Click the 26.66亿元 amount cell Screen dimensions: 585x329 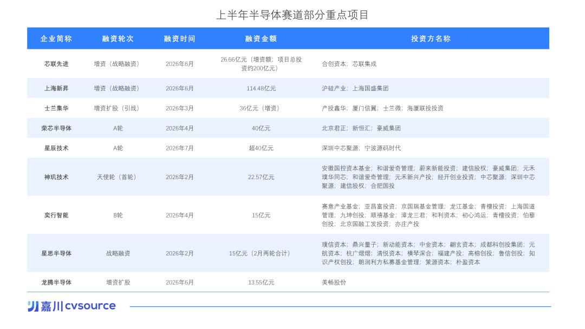(261, 64)
